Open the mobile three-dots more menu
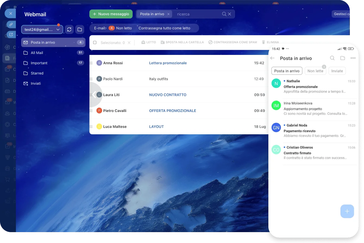 pos(353,58)
